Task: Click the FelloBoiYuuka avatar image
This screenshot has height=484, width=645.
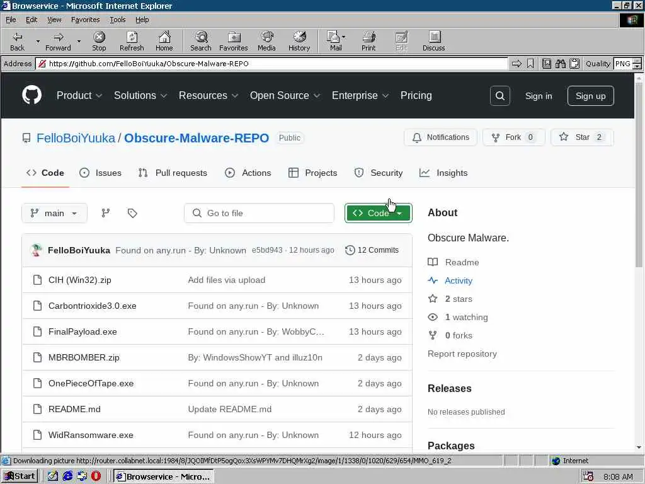Action: click(36, 250)
